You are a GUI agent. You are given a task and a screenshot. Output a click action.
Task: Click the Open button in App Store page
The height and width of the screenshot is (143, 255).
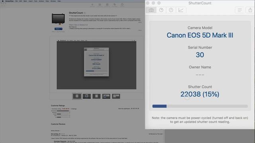tap(57, 29)
